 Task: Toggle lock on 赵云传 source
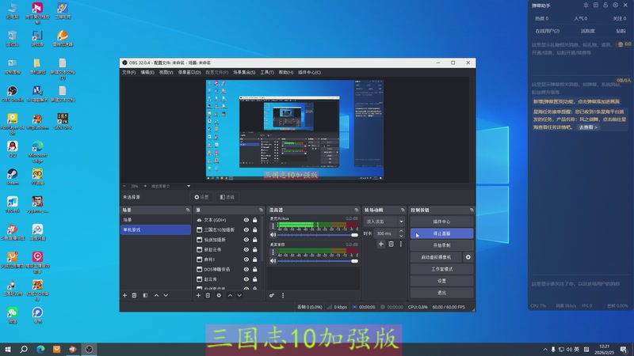pos(254,279)
